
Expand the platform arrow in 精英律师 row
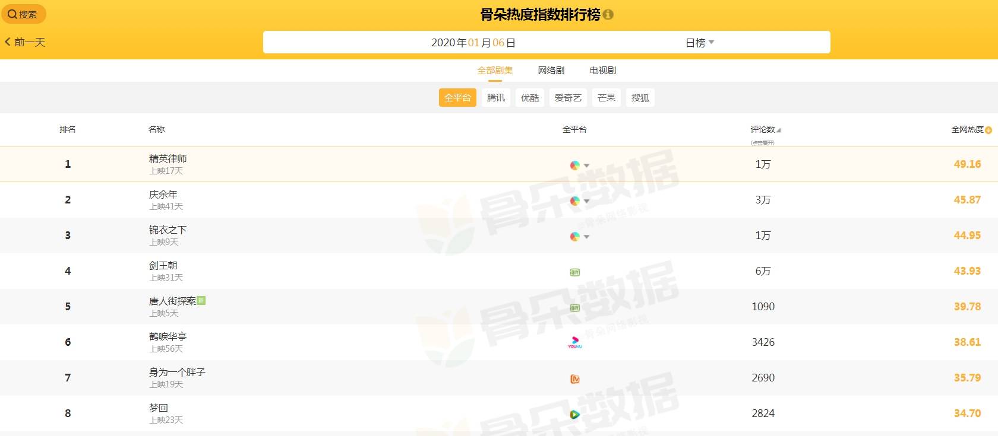point(586,166)
